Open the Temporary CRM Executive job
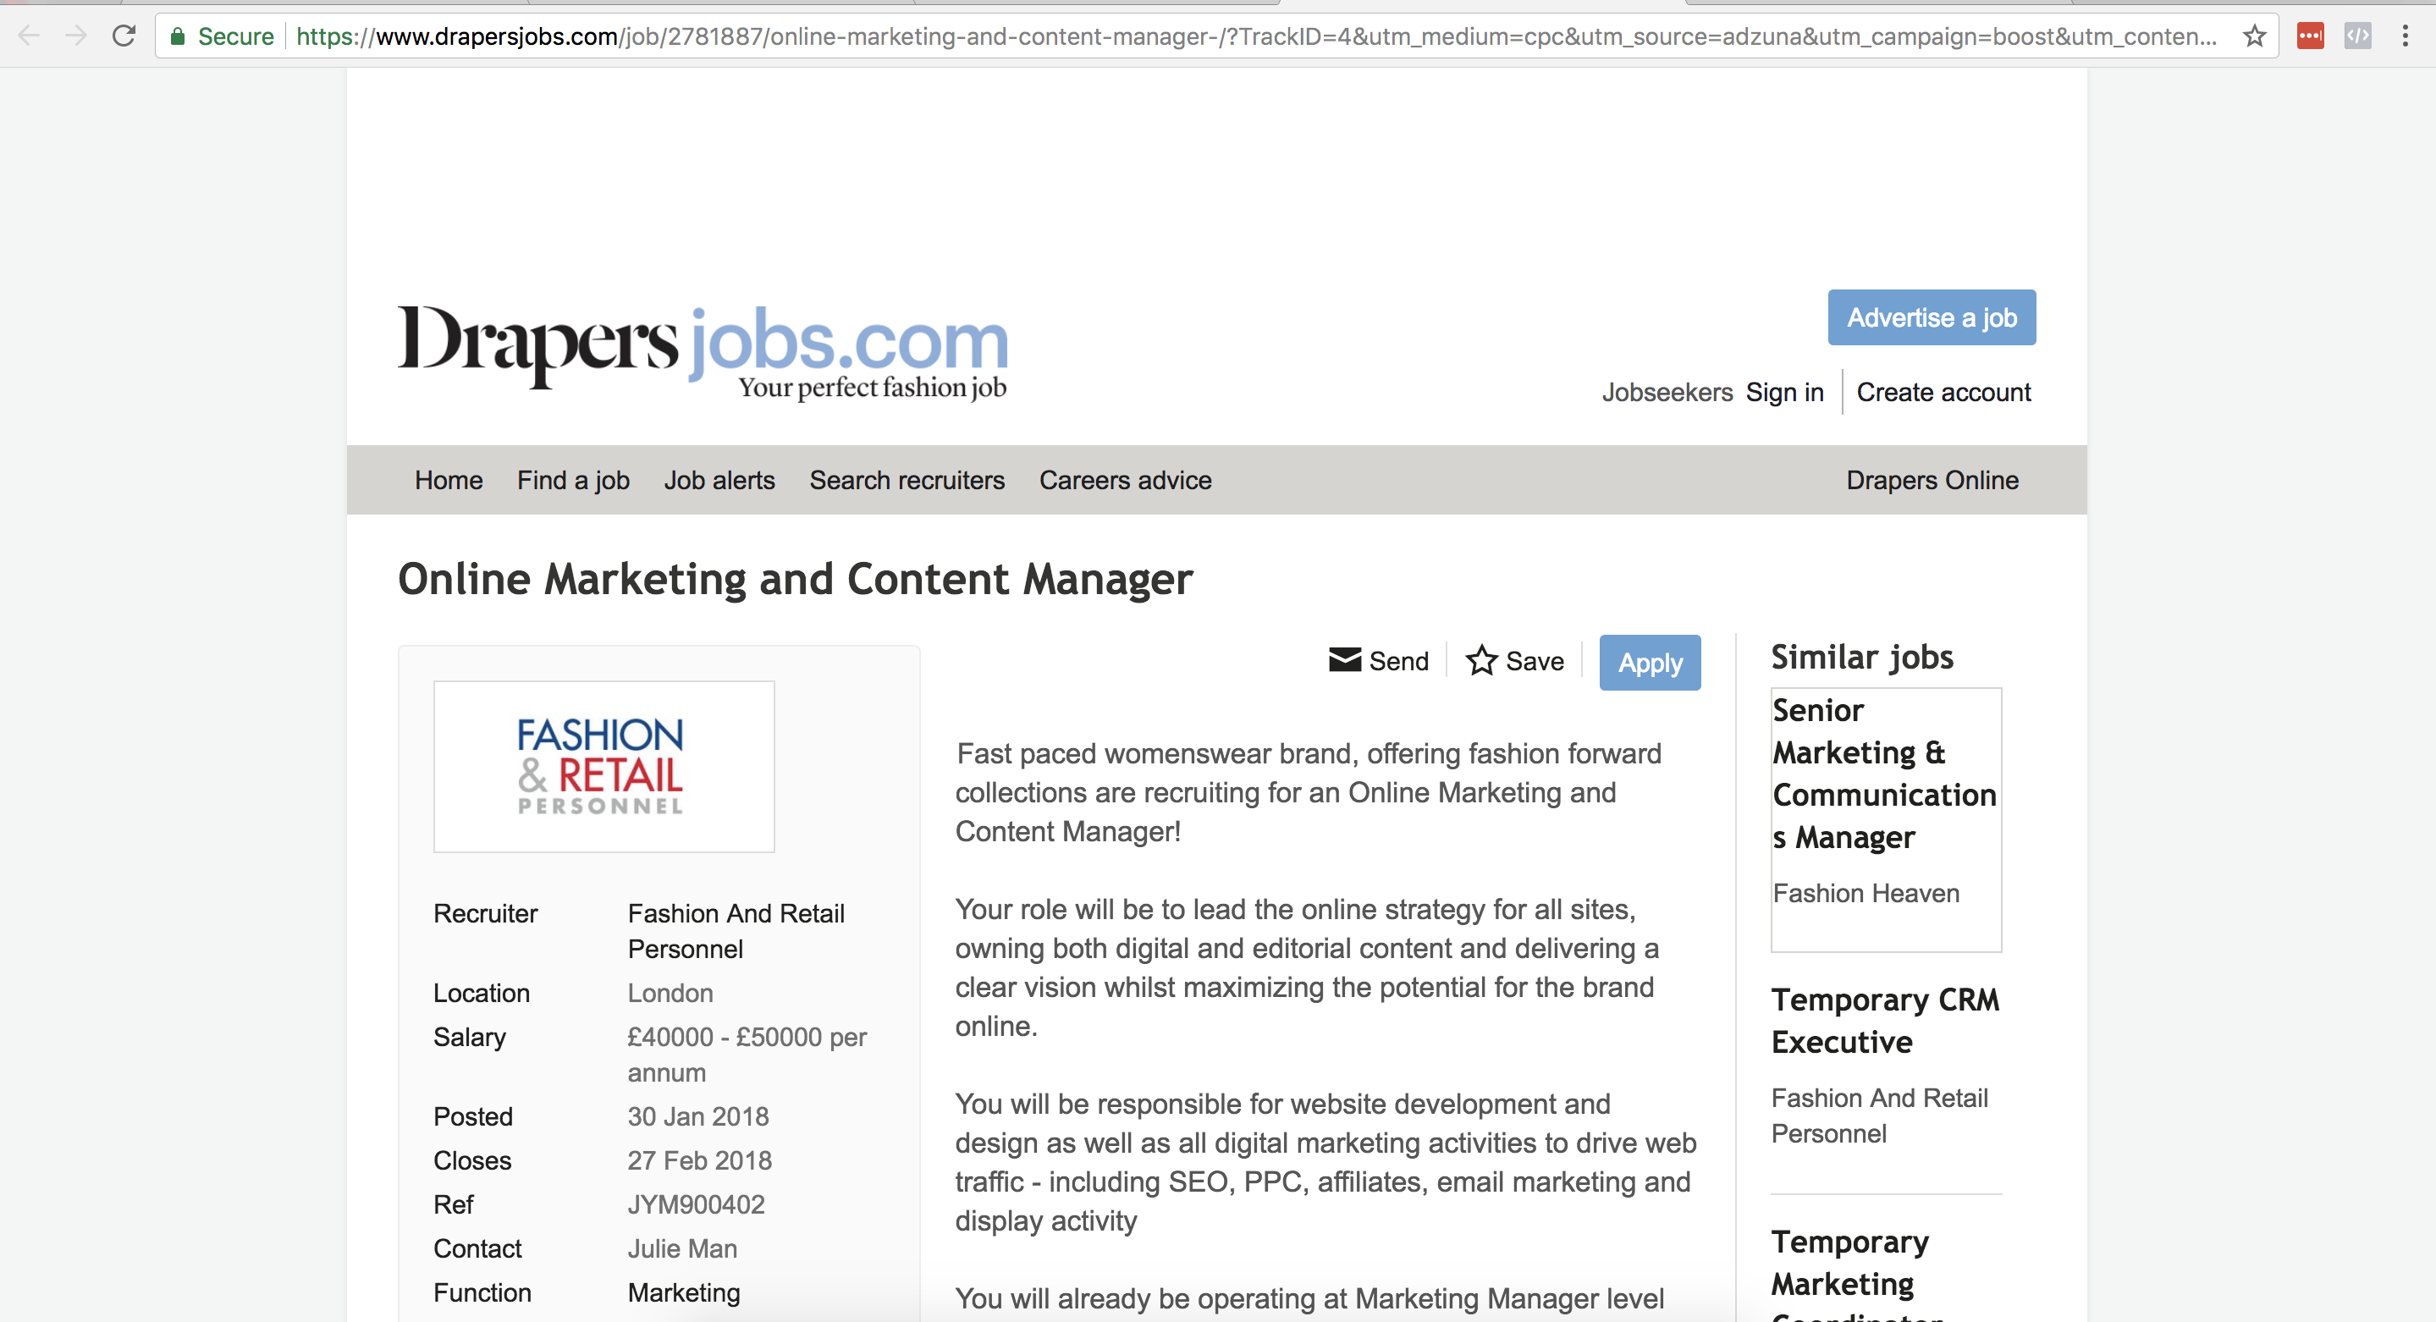This screenshot has height=1322, width=2436. [1885, 1021]
